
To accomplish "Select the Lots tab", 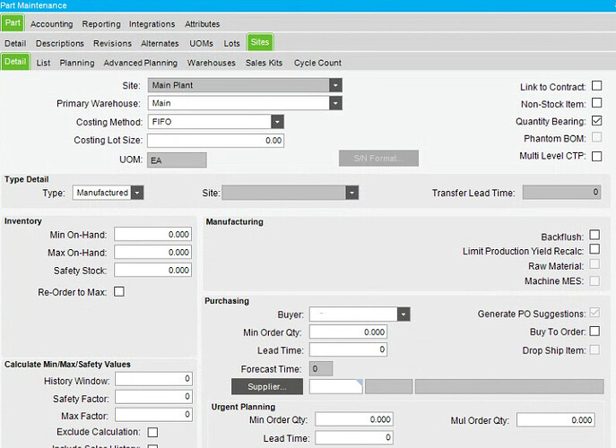I will (231, 44).
